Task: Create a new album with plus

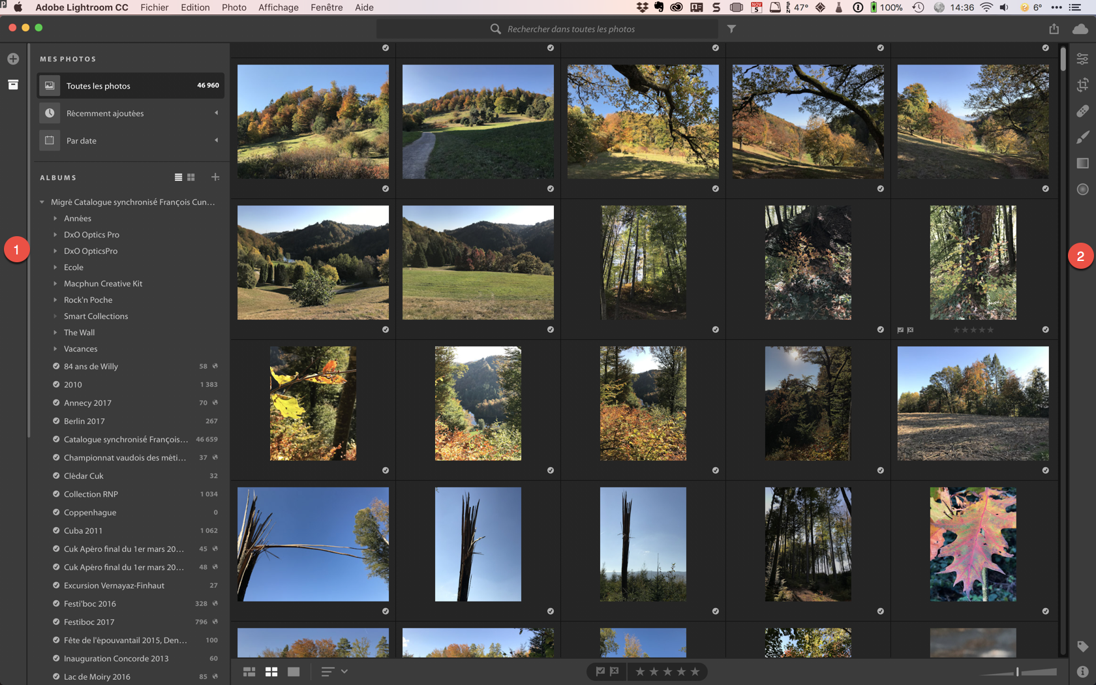Action: click(215, 177)
